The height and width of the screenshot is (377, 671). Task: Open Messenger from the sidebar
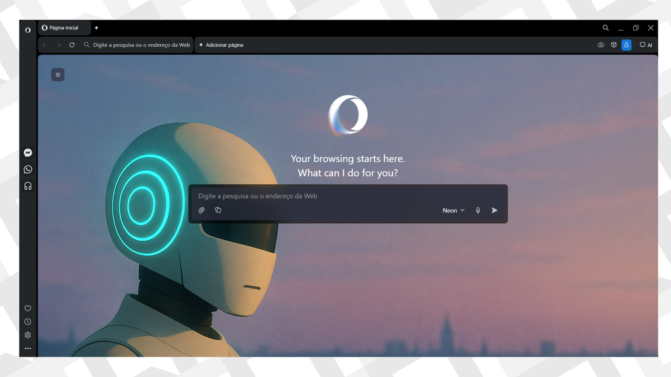[x=28, y=153]
